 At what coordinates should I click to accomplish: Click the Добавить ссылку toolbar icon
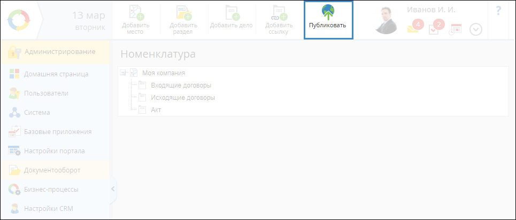click(x=279, y=13)
